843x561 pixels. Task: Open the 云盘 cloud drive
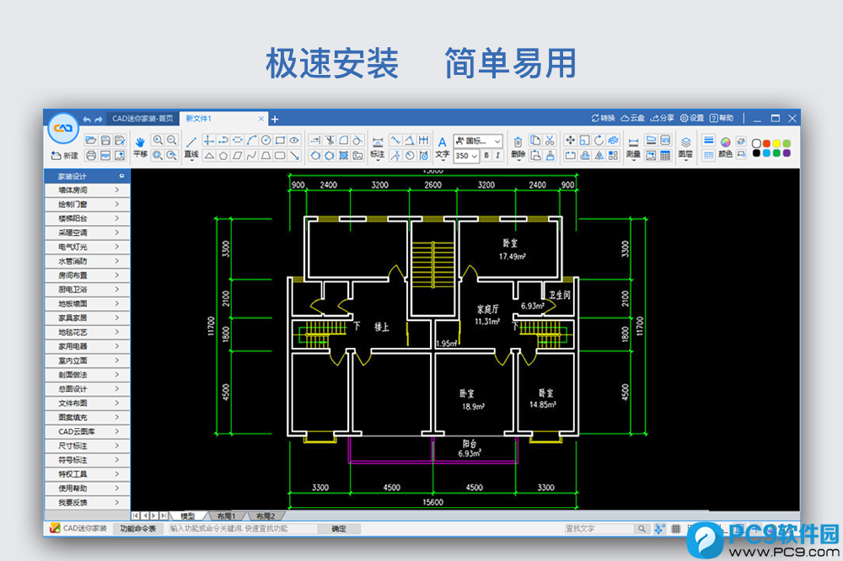pyautogui.click(x=632, y=118)
